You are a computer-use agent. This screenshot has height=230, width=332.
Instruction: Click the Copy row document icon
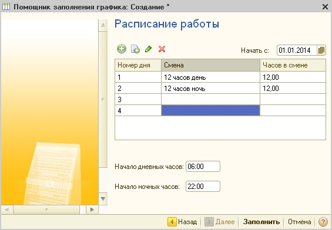(135, 49)
